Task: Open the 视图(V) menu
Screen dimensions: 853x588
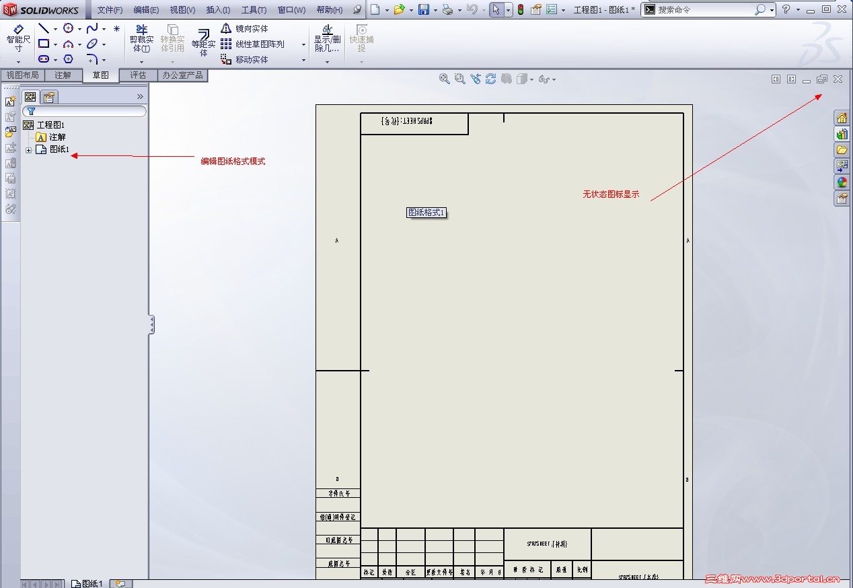Action: click(182, 10)
